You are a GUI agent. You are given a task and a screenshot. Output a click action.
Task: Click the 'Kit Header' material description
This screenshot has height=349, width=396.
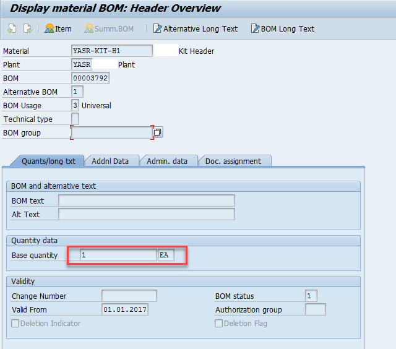tap(196, 51)
